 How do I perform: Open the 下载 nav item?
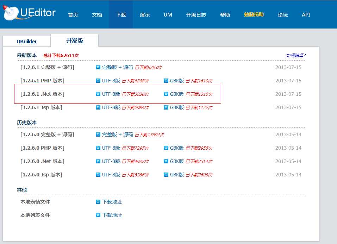(121, 15)
